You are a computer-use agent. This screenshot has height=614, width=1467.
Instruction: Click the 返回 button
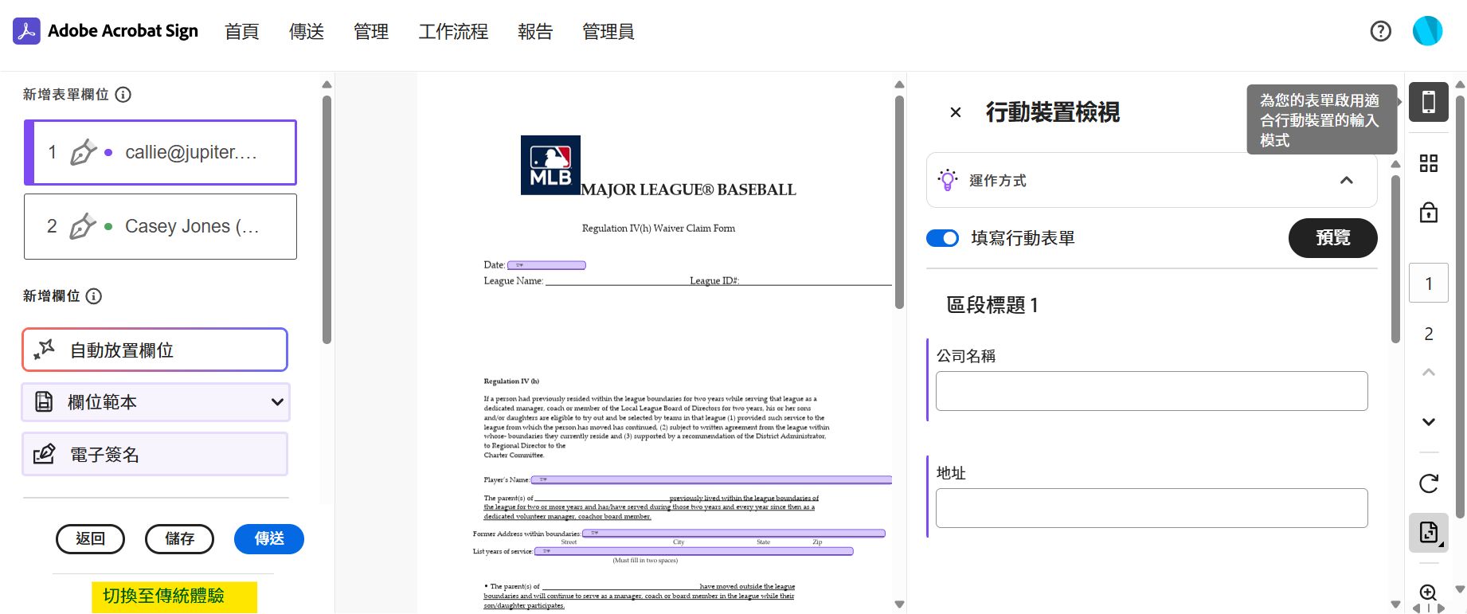point(91,539)
